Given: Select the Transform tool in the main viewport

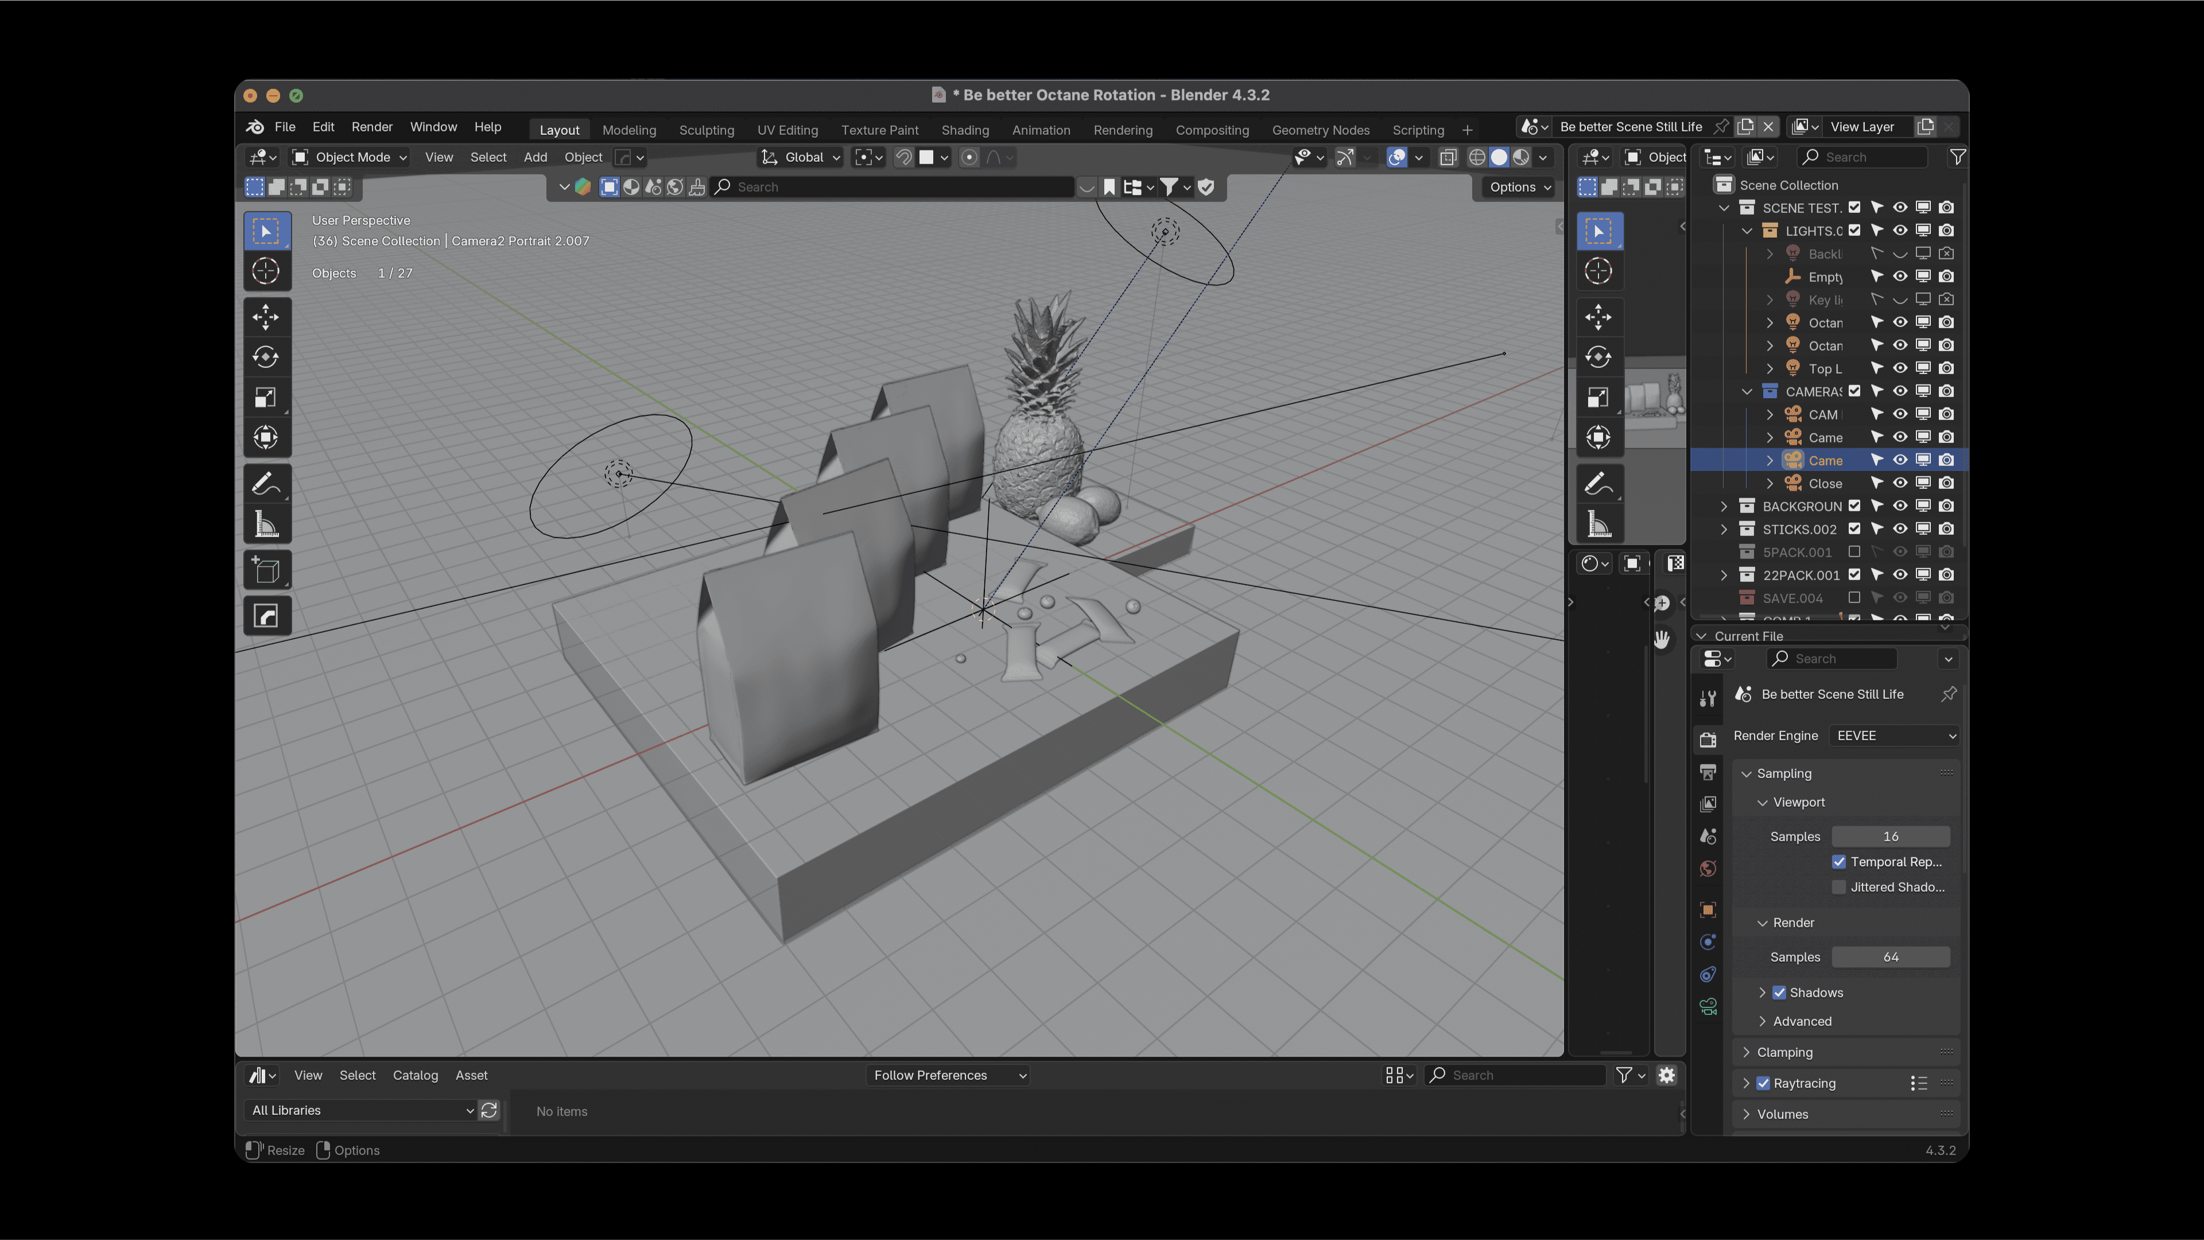Looking at the screenshot, I should [x=266, y=438].
